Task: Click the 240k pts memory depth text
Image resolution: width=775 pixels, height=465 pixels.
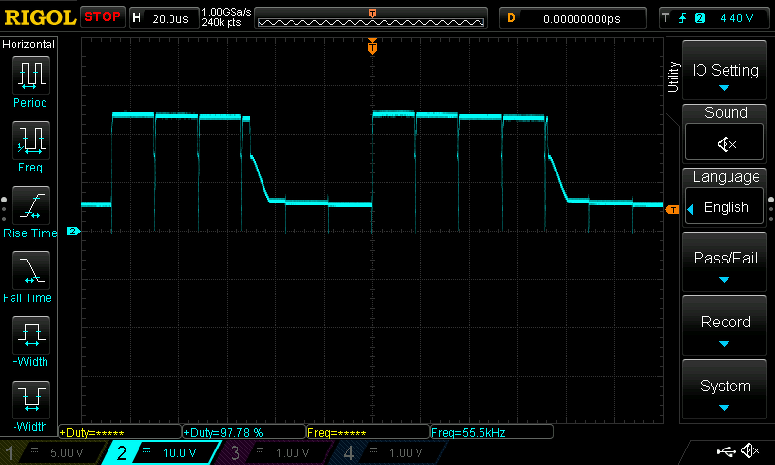Action: (x=222, y=22)
